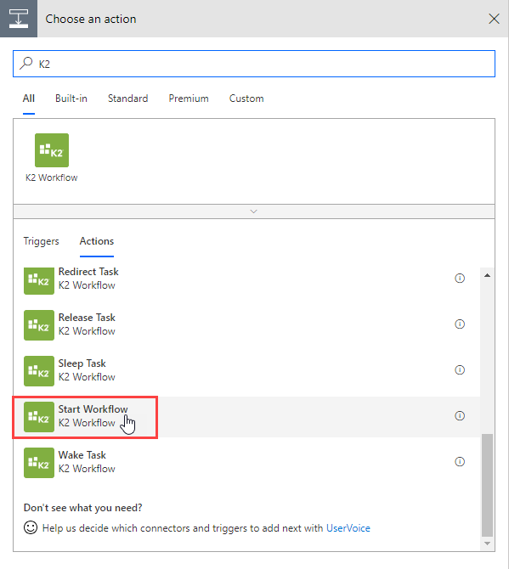Viewport: 509px width, 569px height.
Task: Click the scrollbar down arrow
Action: 487,544
